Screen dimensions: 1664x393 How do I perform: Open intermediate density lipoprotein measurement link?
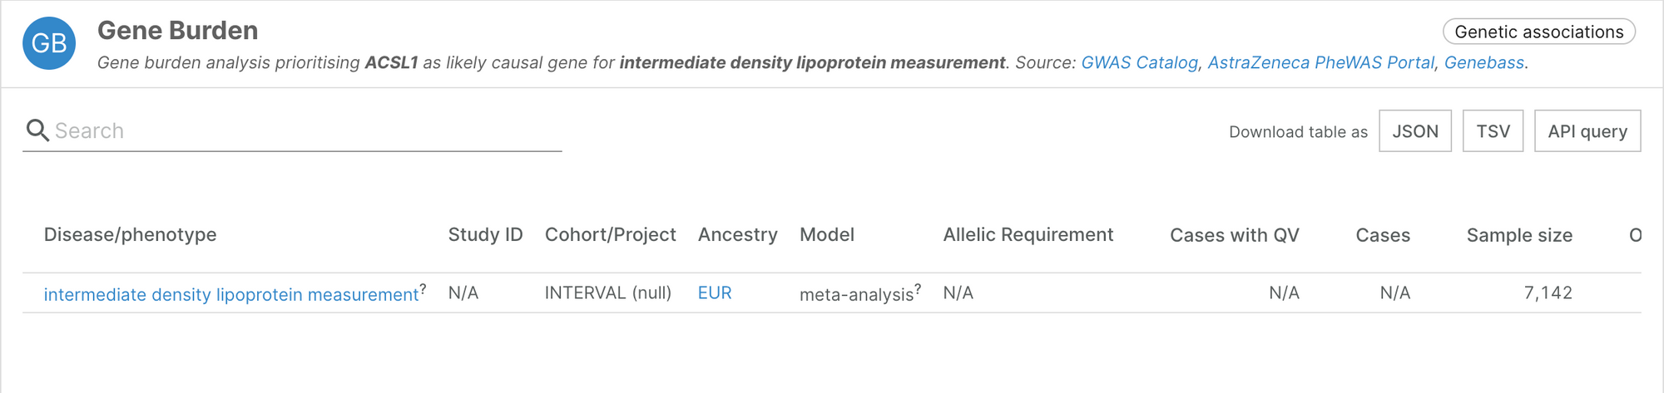point(230,295)
